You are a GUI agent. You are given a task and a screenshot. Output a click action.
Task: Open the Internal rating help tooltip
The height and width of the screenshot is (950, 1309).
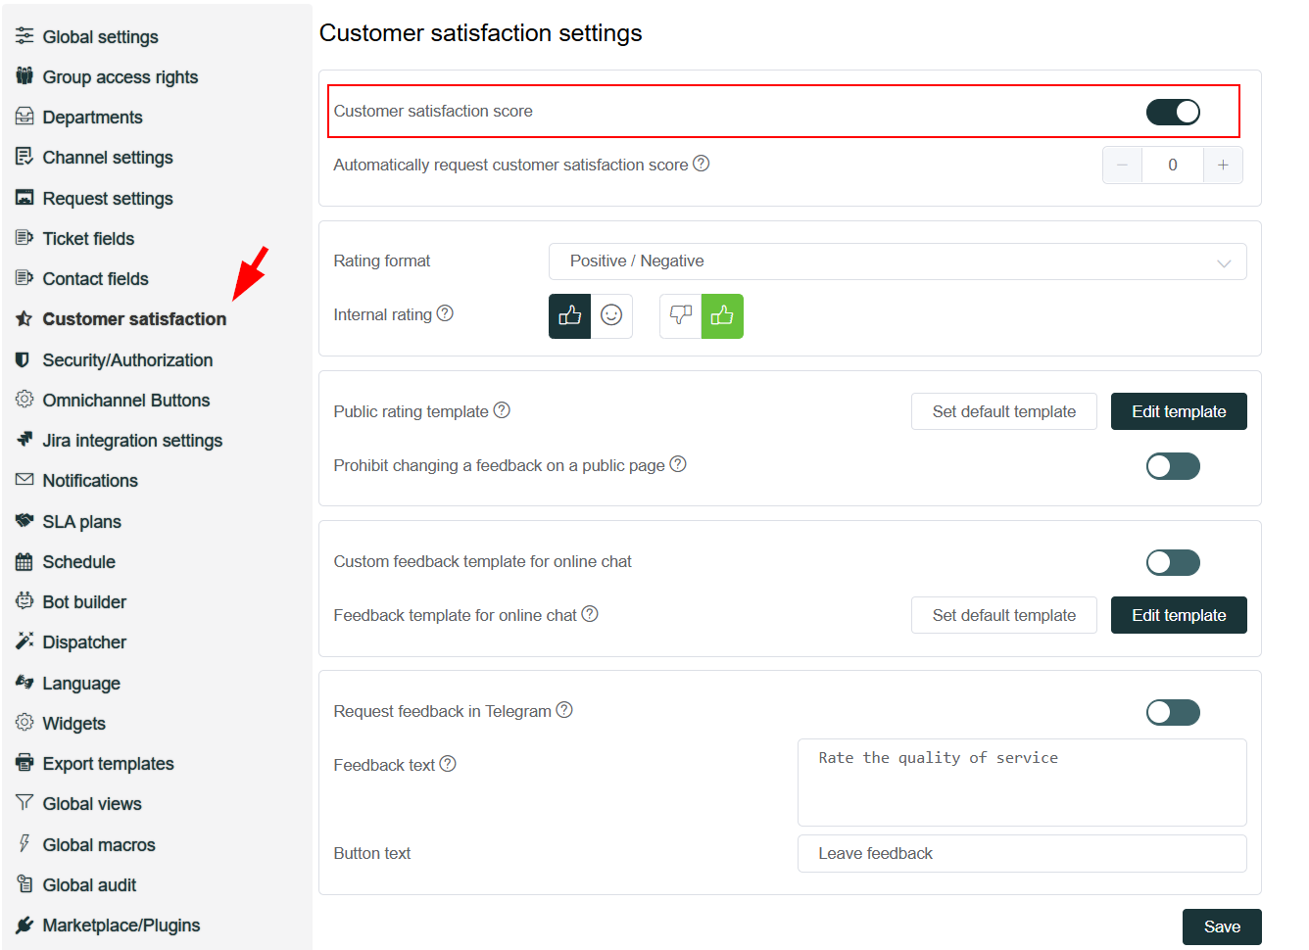445,313
